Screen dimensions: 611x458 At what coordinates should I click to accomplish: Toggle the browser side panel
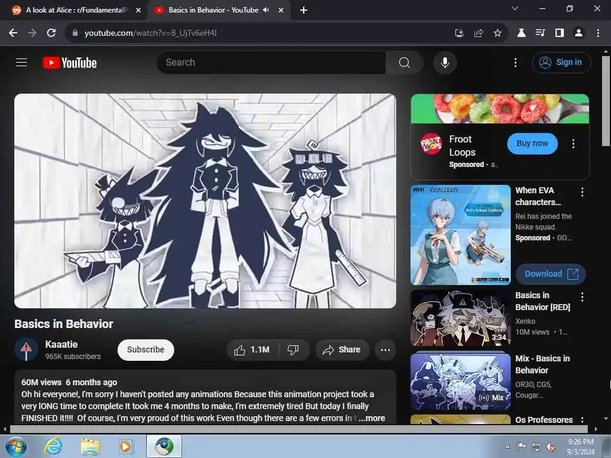pos(560,33)
